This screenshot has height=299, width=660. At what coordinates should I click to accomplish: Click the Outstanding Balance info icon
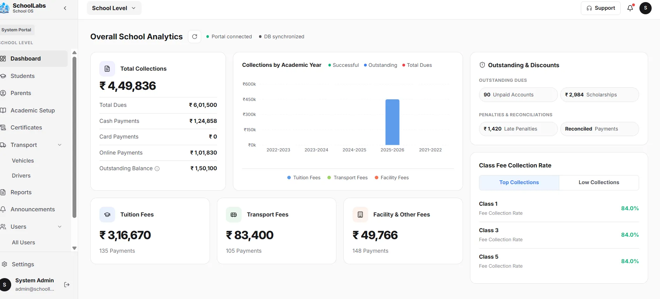[x=157, y=168]
